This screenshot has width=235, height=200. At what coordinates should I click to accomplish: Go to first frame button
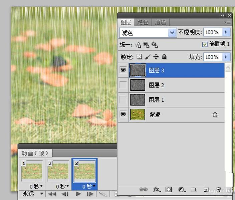tap(52, 194)
